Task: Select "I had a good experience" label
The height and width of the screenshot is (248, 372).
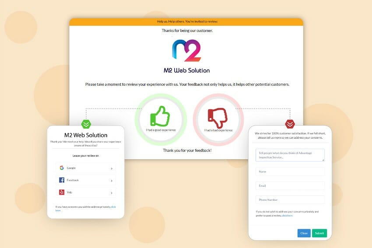Action: (161, 130)
